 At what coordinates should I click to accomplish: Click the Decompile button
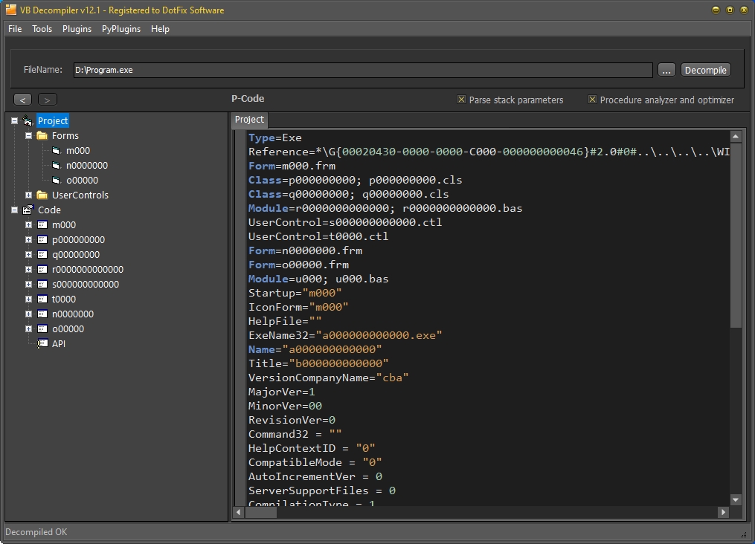point(705,70)
